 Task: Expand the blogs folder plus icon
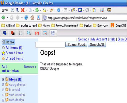click(x=3, y=80)
